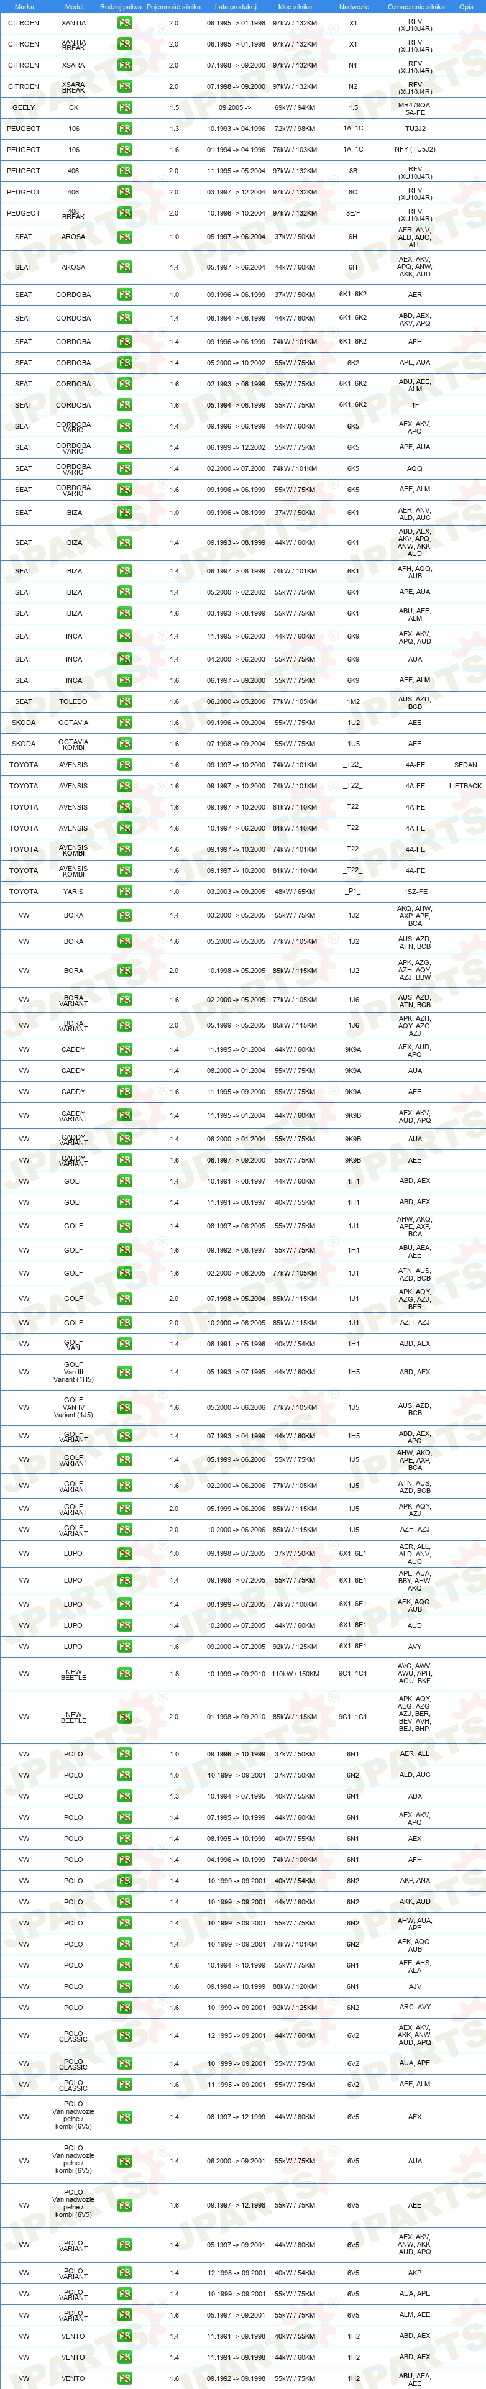The height and width of the screenshot is (2389, 486).
Task: Click the fuel icon in the CITROEN XSARA N1 row
Action: click(124, 65)
